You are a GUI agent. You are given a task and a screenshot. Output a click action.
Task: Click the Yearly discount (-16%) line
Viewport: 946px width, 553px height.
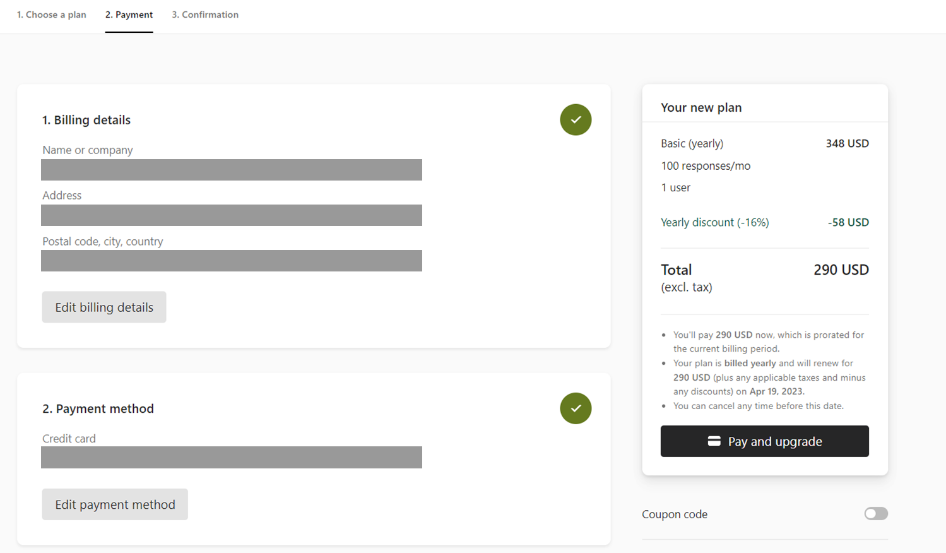(x=765, y=222)
